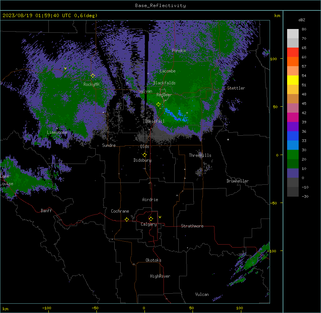Click the white asterisk above Limestone label
The width and height of the screenshot is (321, 313).
coord(57,129)
